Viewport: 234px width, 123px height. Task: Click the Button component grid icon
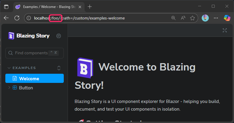point(15,88)
